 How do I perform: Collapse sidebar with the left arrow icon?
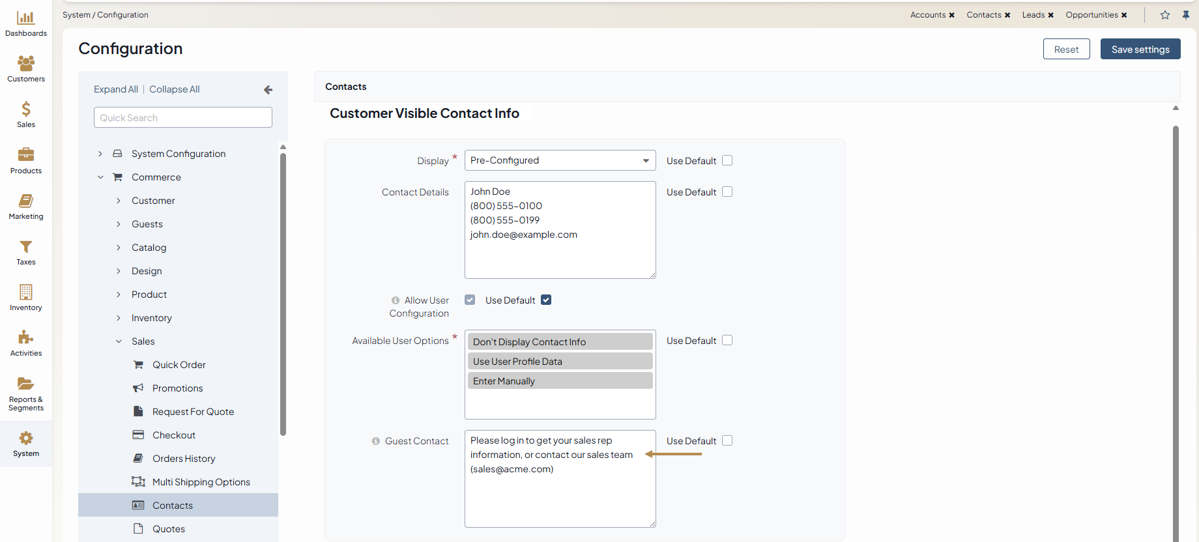[x=268, y=90]
